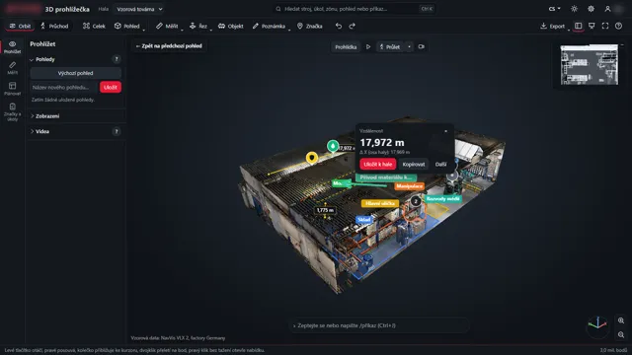Focus the ask or command input
Screen dimensions: 632x355
point(379,325)
